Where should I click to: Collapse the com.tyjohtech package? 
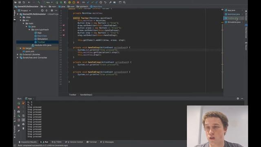(x=29, y=30)
